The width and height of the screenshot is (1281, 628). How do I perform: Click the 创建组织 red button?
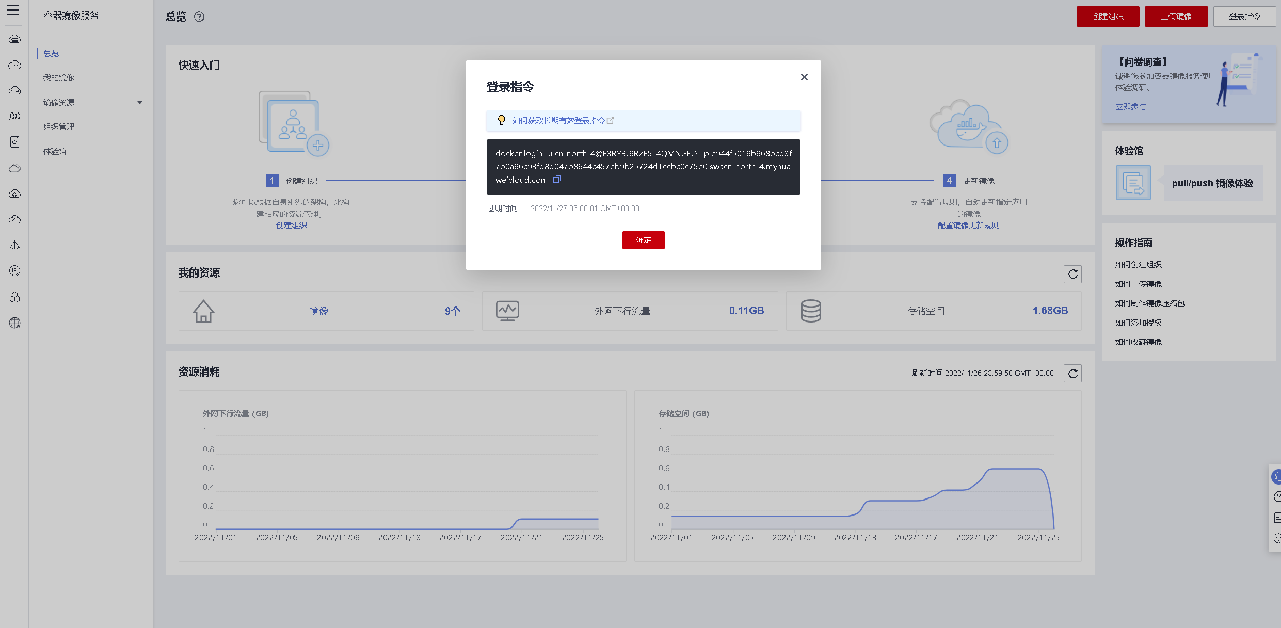[x=1108, y=17]
